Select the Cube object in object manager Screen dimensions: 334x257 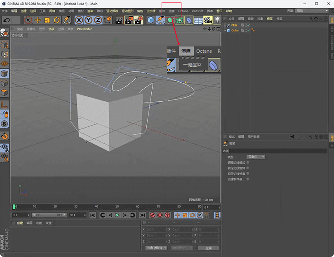pos(235,30)
